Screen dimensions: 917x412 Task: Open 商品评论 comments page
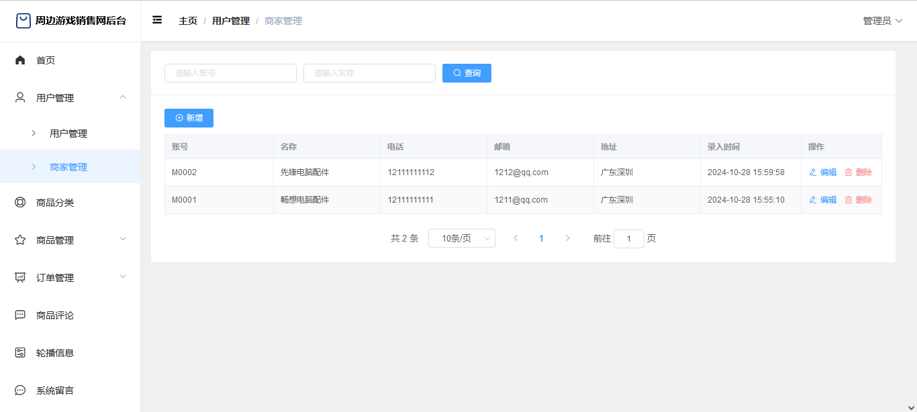point(55,315)
